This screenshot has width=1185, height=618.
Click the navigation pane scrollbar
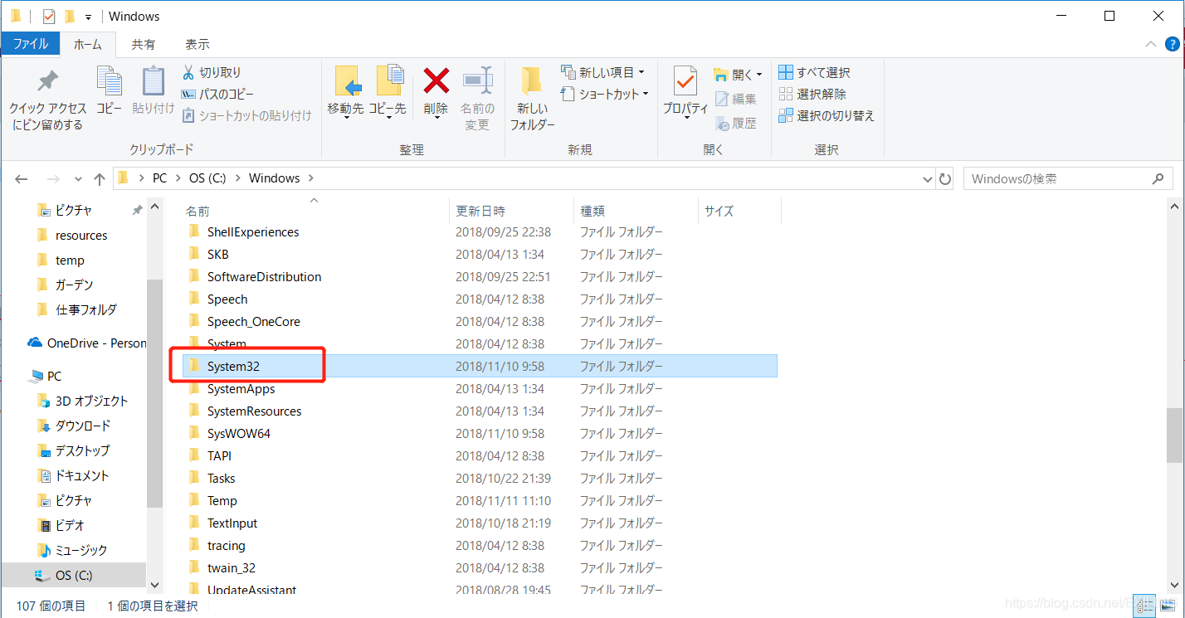154,392
